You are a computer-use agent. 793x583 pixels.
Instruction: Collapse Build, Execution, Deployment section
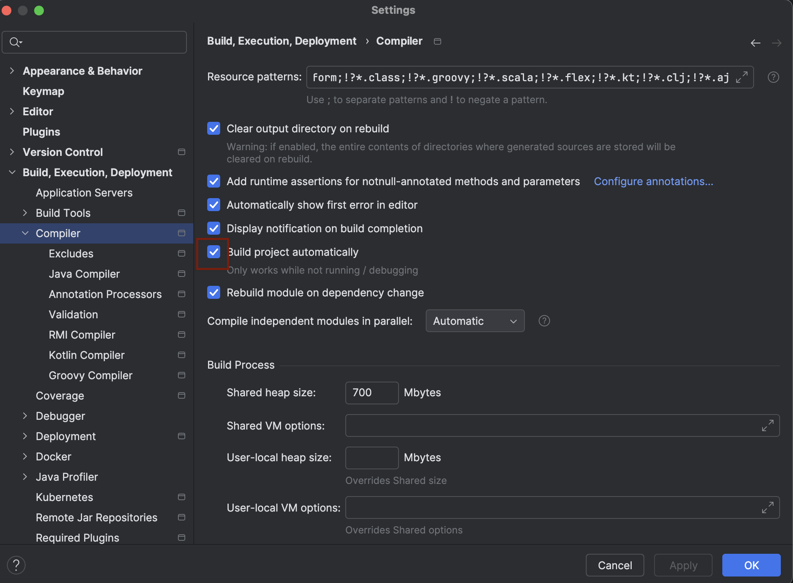pos(12,173)
